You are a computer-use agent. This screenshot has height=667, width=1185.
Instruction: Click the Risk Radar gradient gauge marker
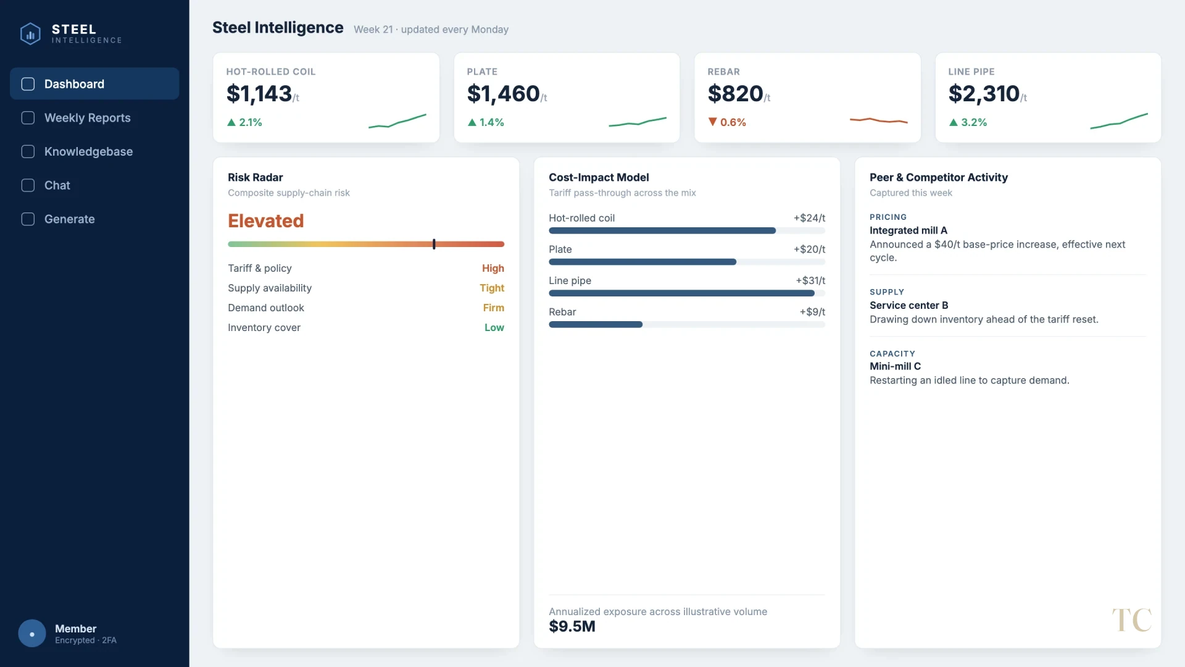[434, 244]
